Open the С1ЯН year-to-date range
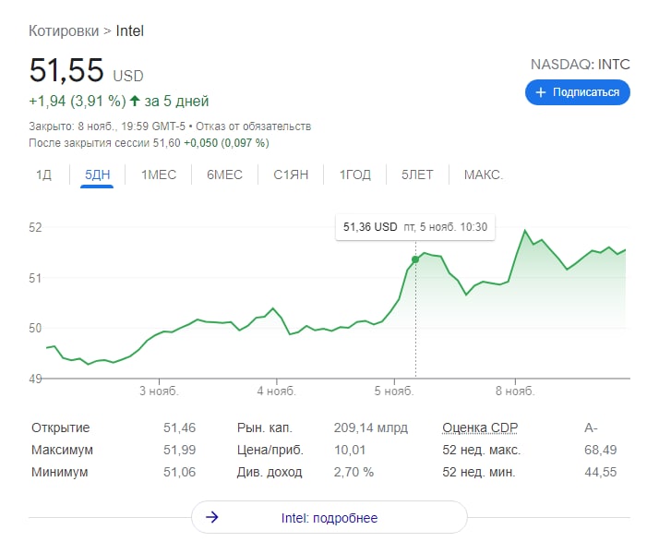 pyautogui.click(x=291, y=175)
